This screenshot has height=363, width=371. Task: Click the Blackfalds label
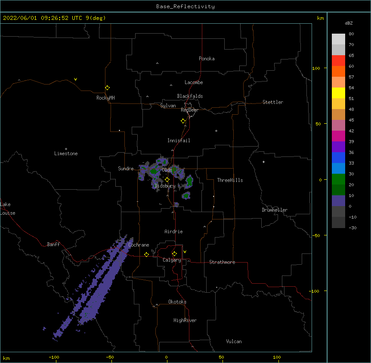point(190,96)
